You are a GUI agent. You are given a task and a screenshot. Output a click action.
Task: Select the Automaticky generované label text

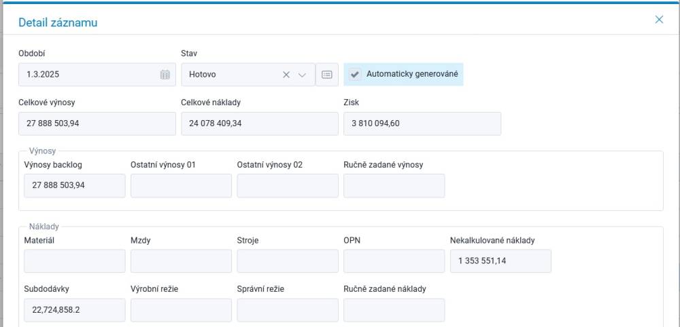click(x=412, y=74)
